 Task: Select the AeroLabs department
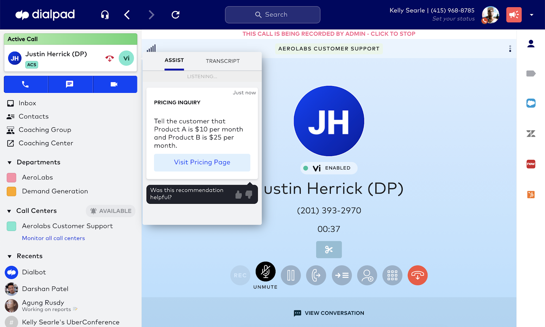pyautogui.click(x=37, y=177)
